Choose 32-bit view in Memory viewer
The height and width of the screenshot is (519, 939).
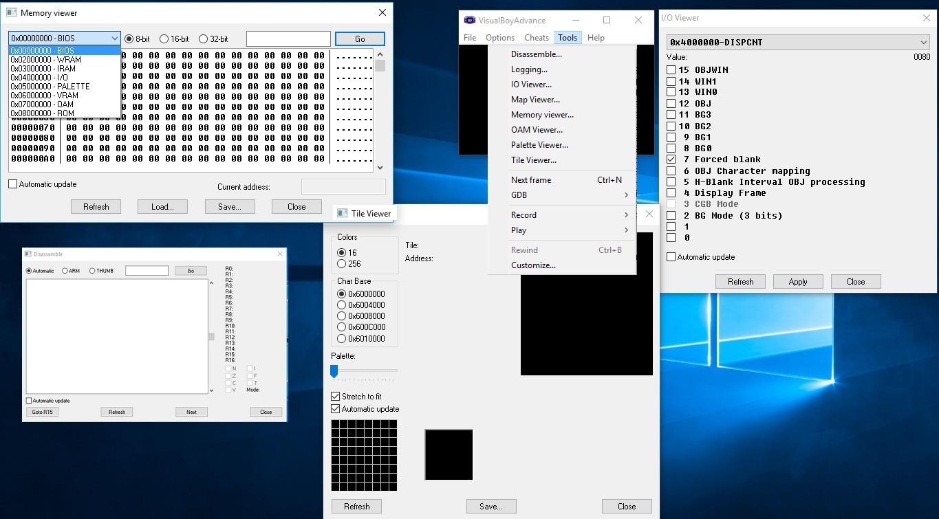[x=203, y=39]
